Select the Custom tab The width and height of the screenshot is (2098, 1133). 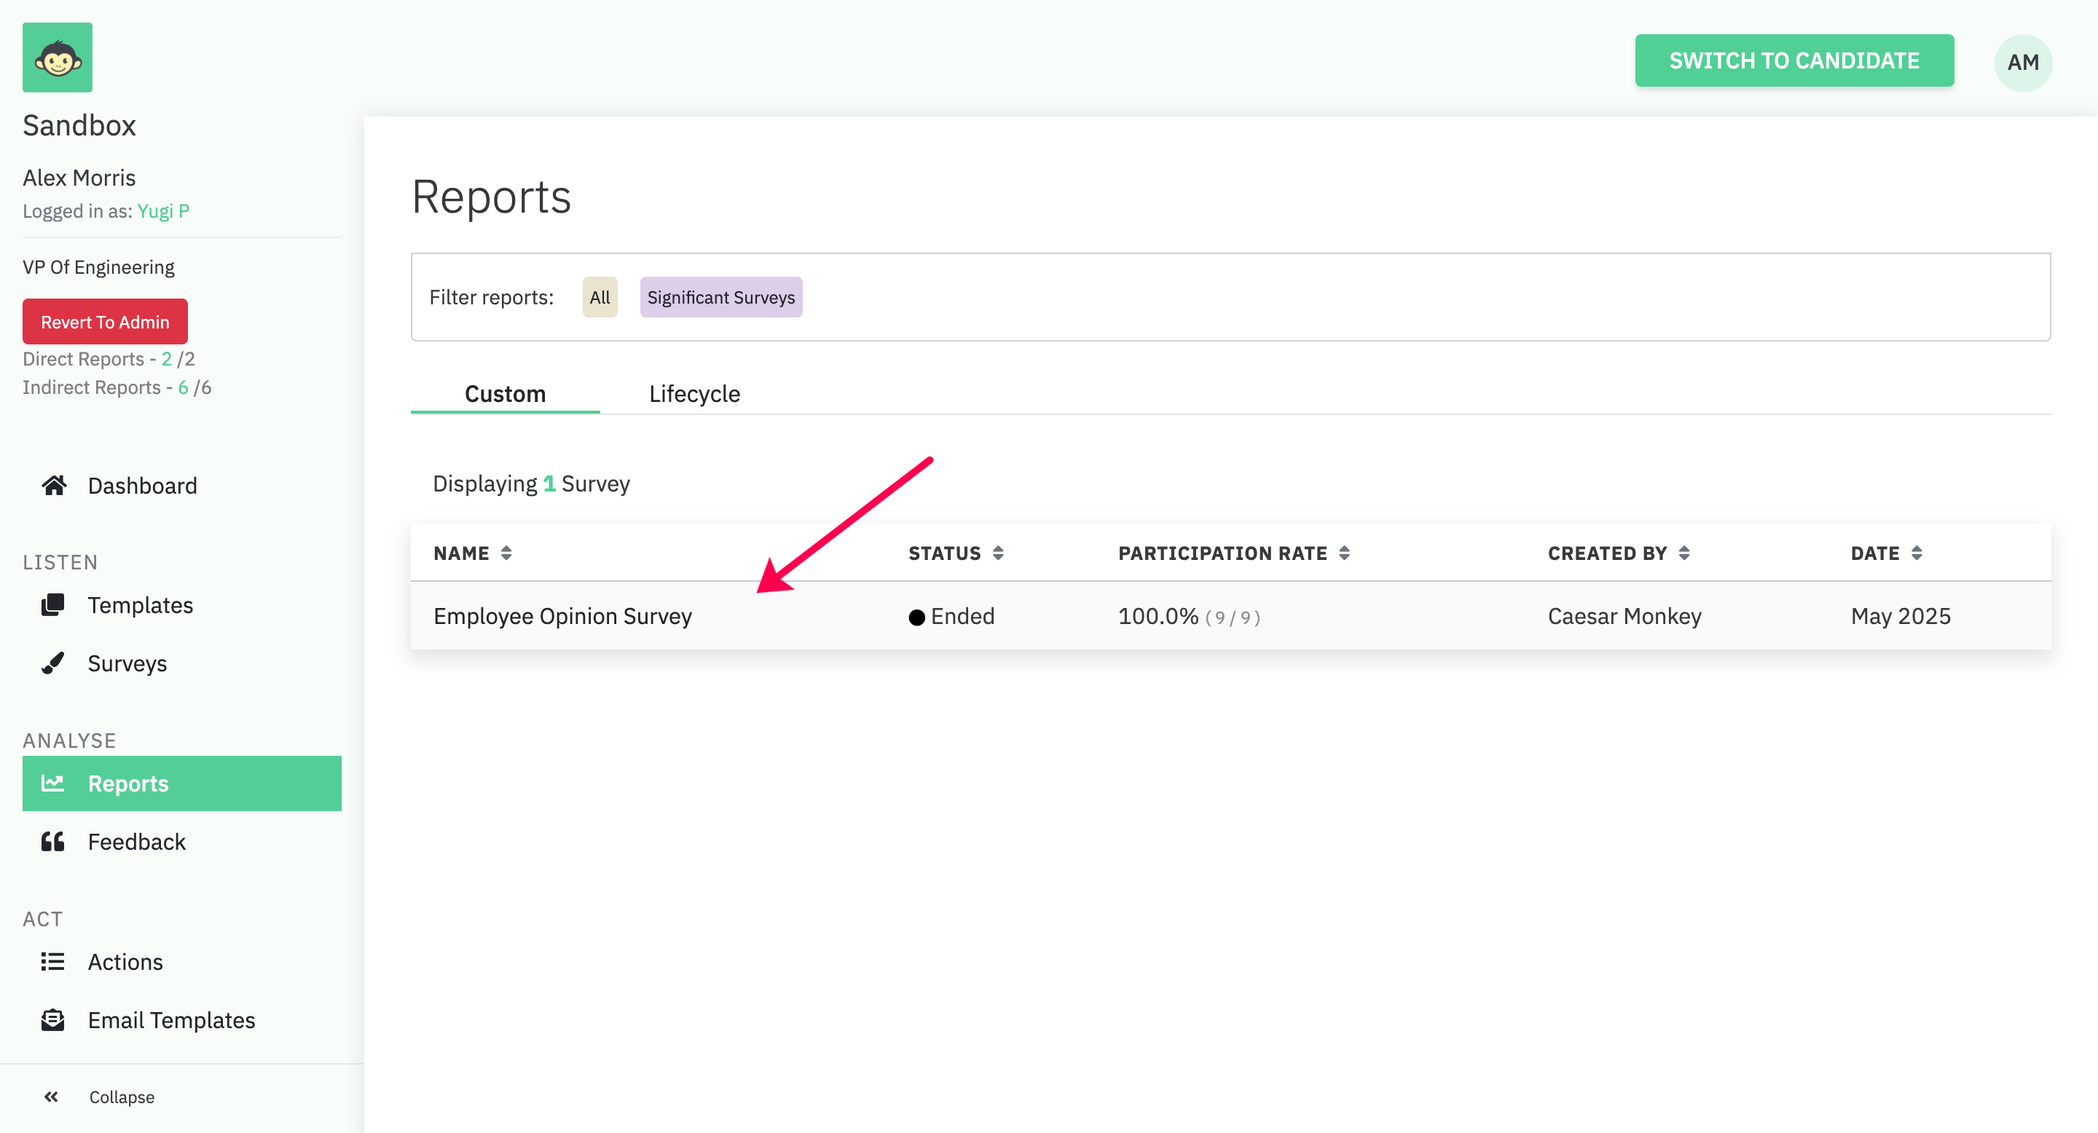click(505, 394)
